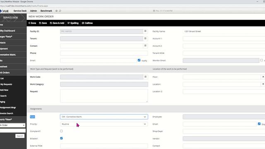Run Spelling check from the toolbar
Screen dimensions: 265x149
click(73, 23)
